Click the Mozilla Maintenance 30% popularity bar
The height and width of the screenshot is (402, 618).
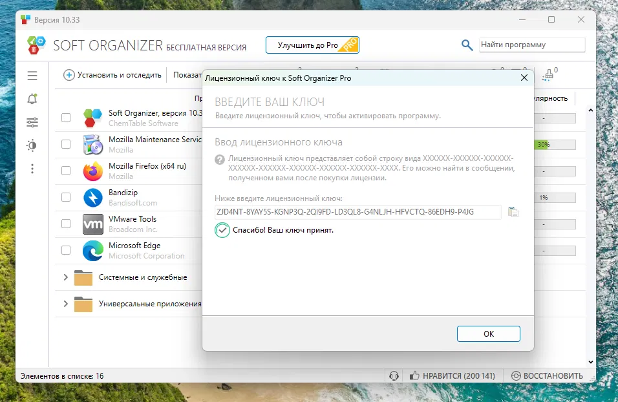[x=555, y=145]
